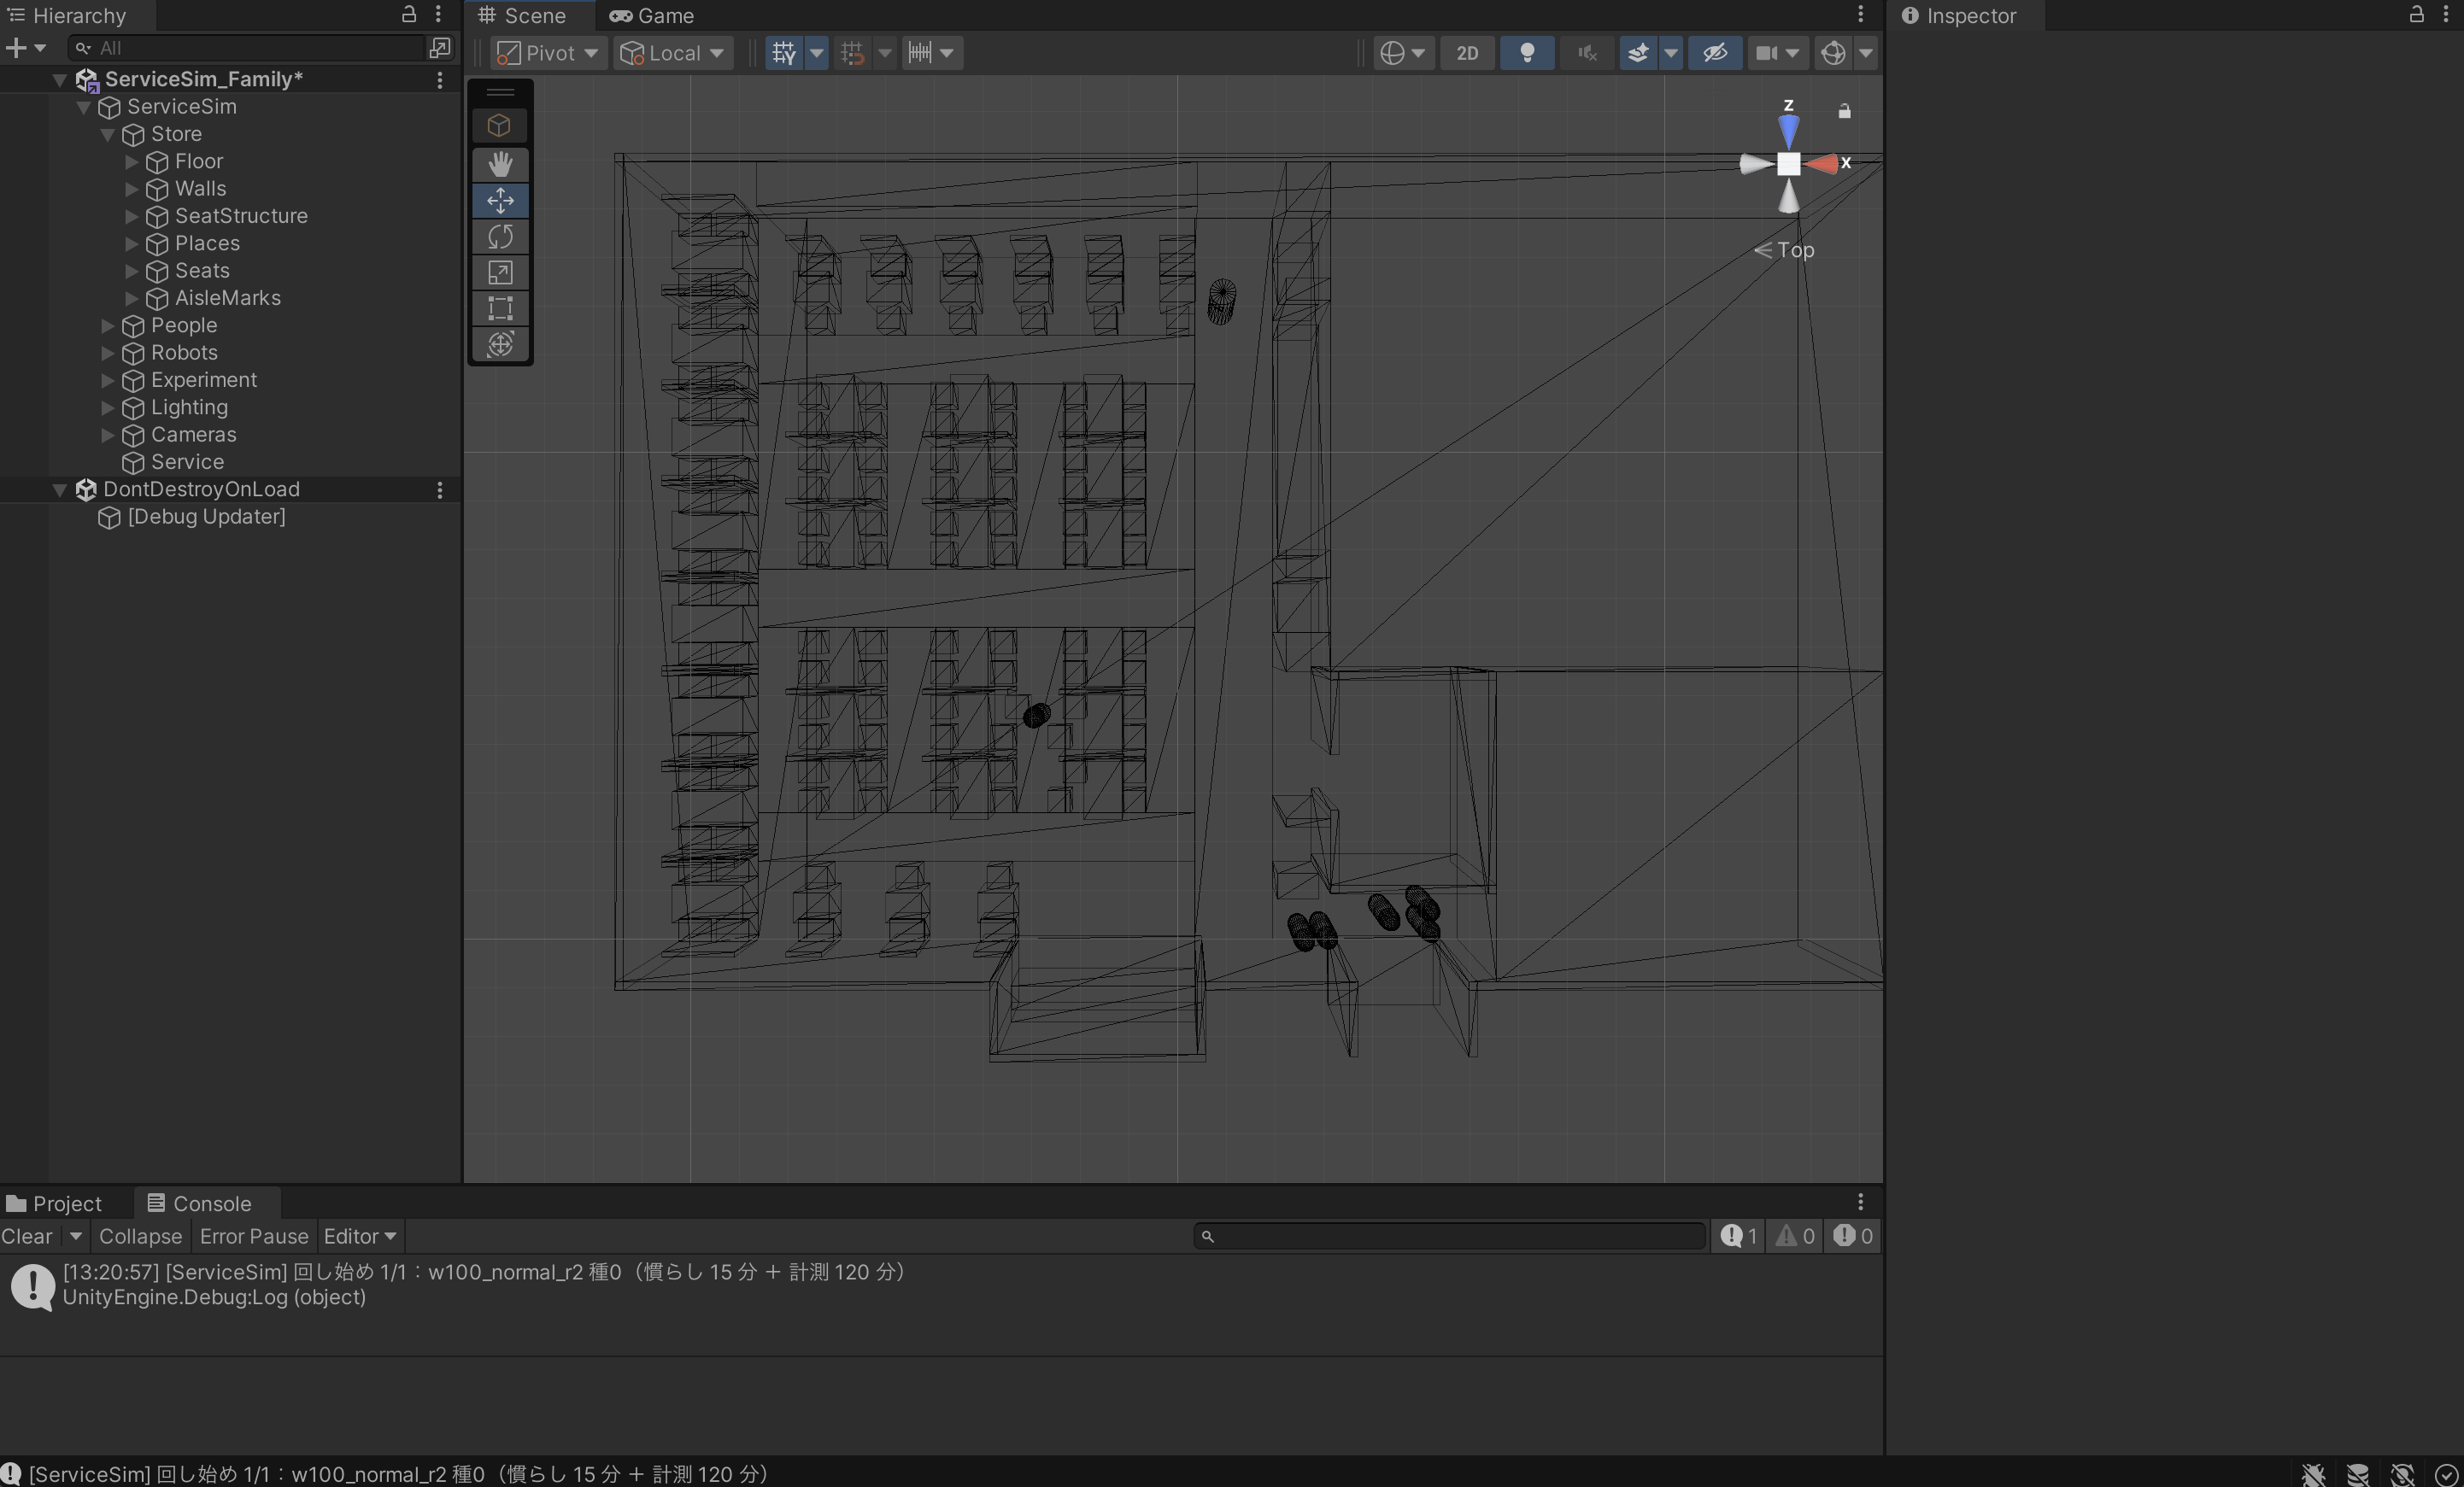Select the Hand view tool
Viewport: 2464px width, 1487px height.
(x=500, y=164)
